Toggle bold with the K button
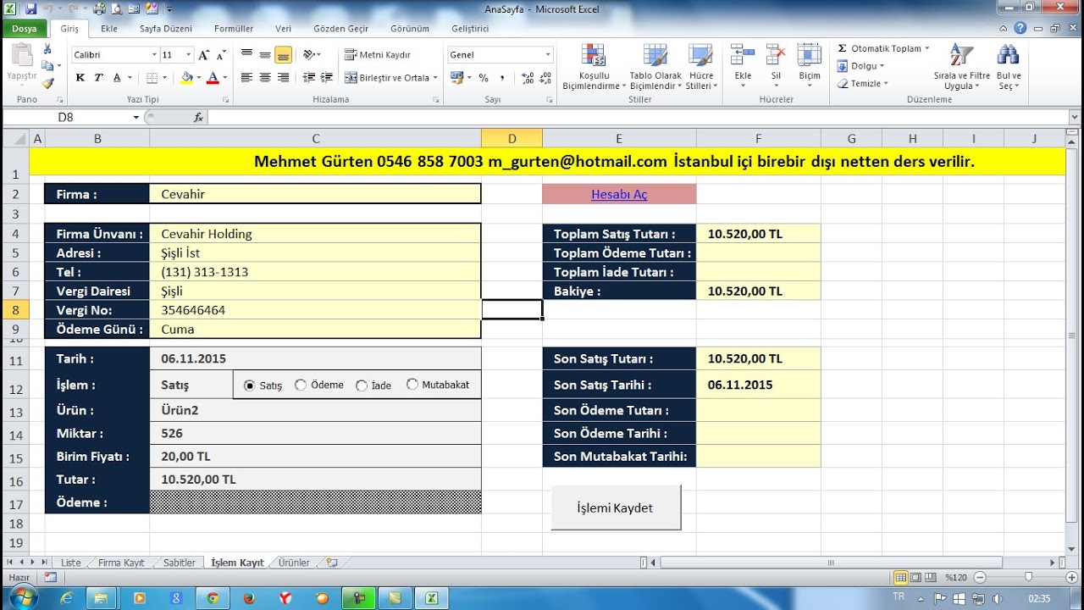The width and height of the screenshot is (1084, 610). point(80,77)
